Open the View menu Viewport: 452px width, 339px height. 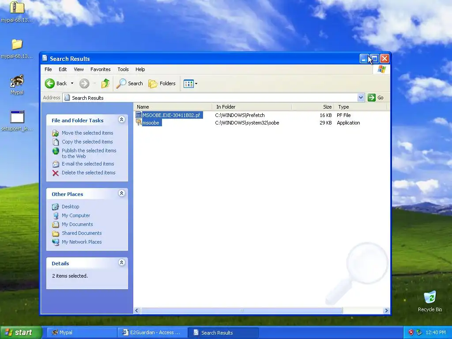(79, 69)
